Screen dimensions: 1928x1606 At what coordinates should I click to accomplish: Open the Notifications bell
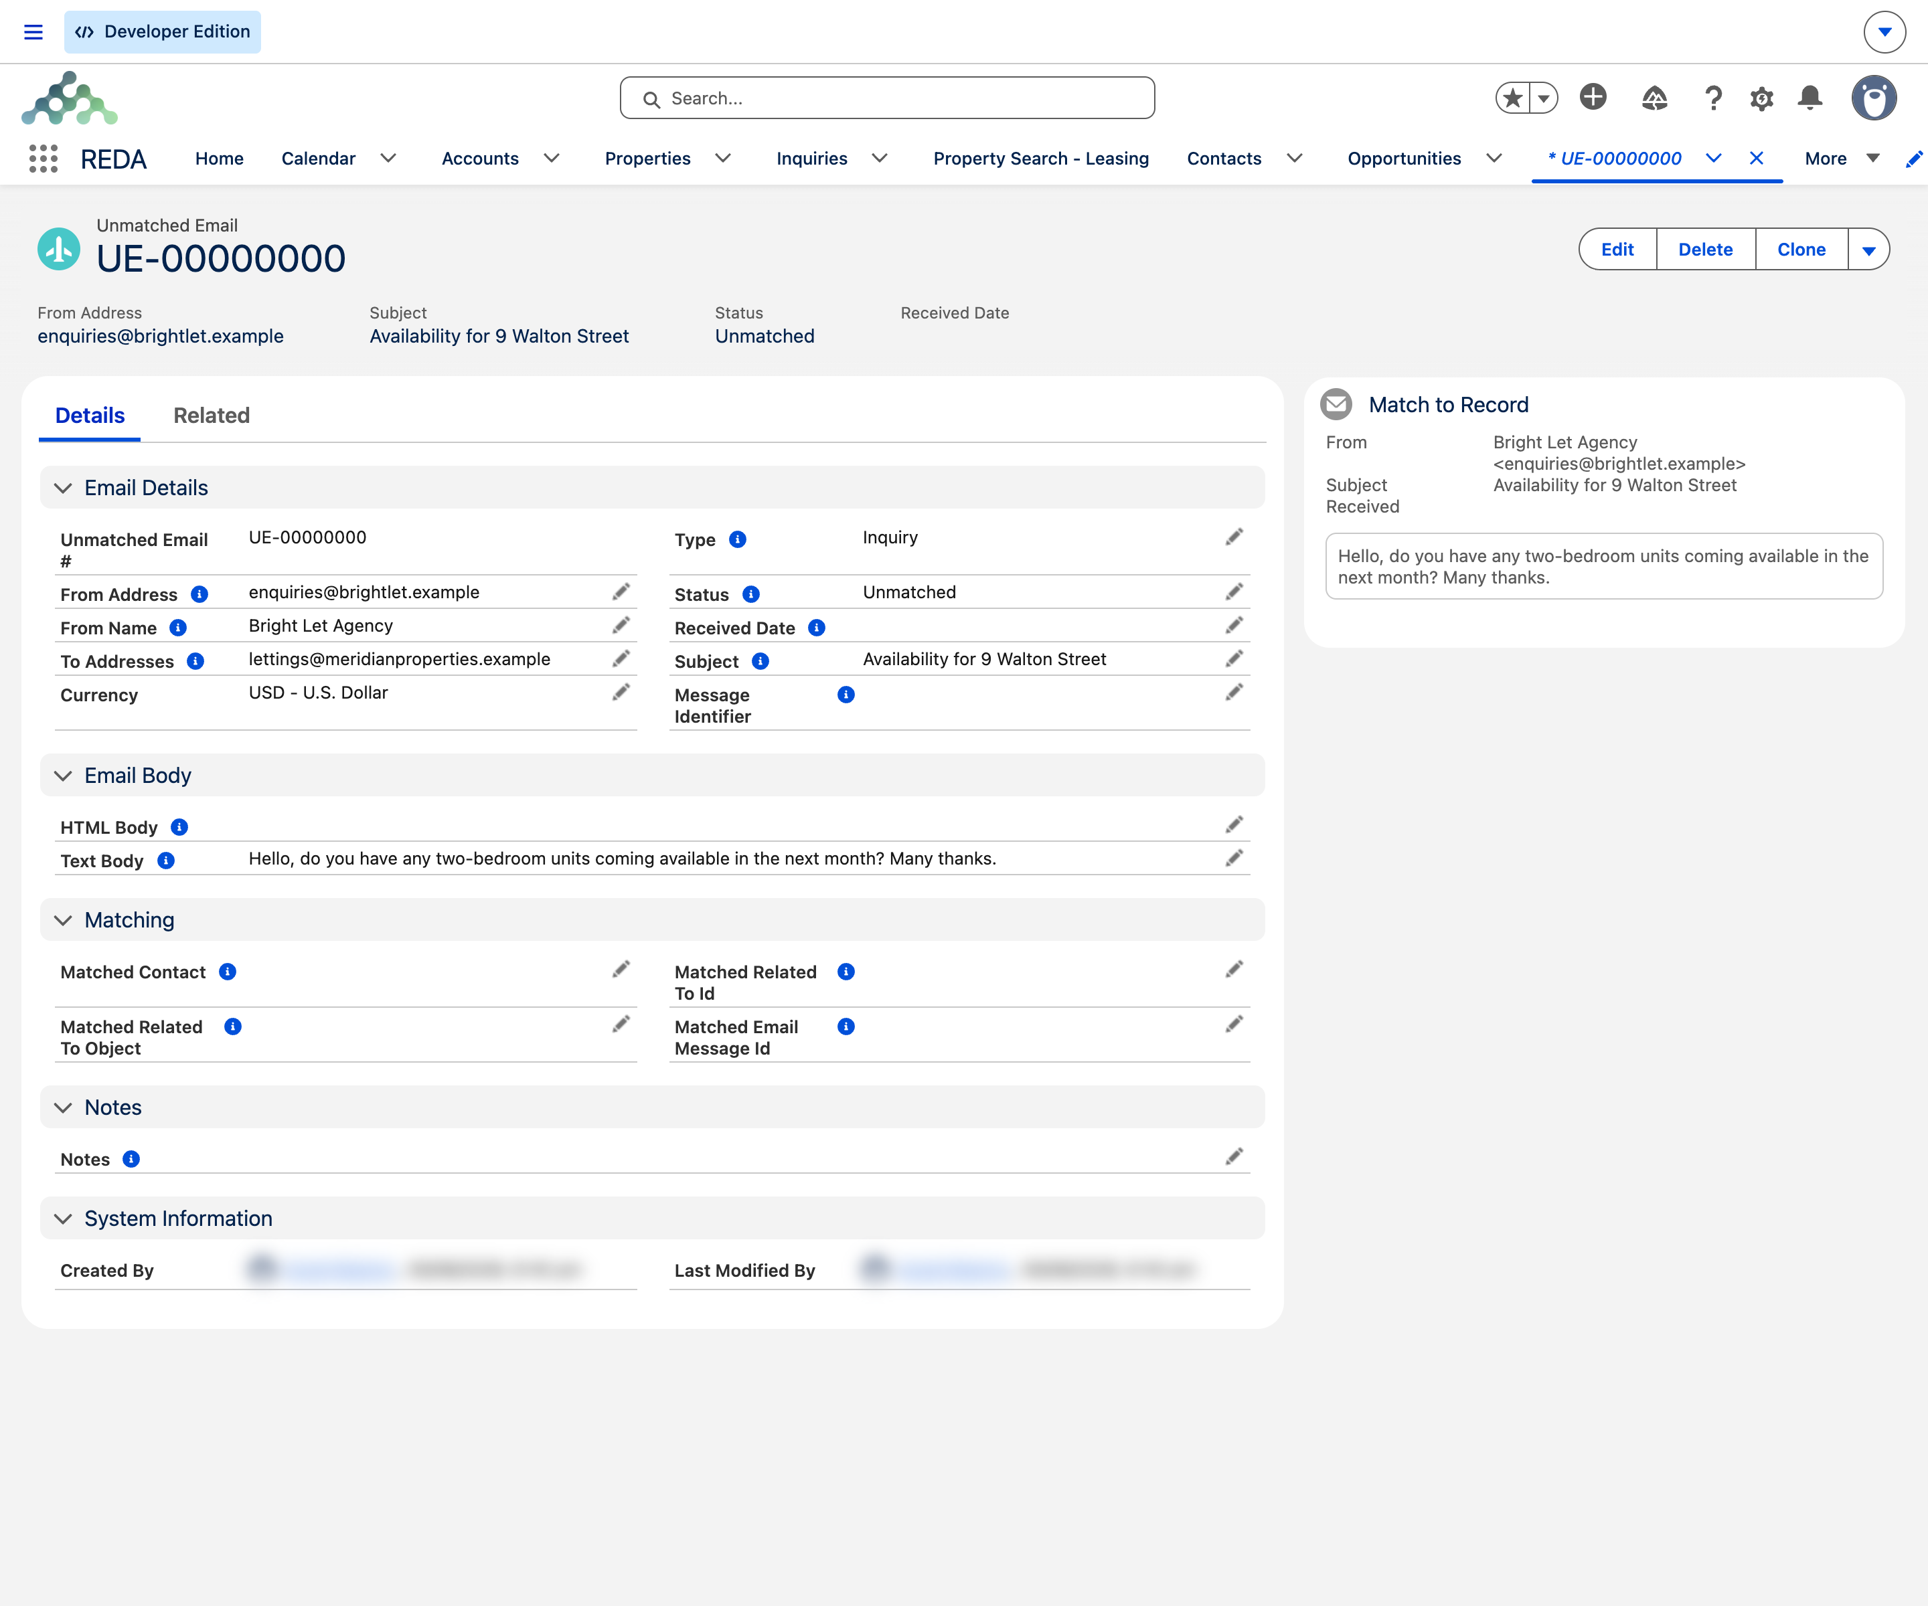point(1810,98)
